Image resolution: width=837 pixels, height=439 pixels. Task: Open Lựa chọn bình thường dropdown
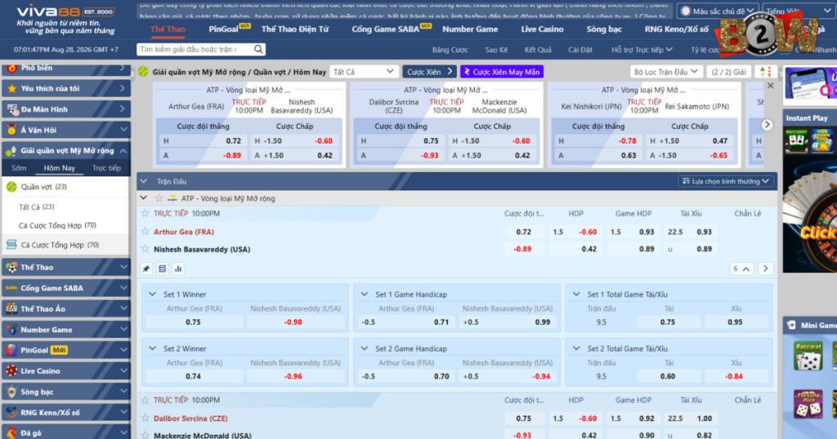pyautogui.click(x=726, y=182)
